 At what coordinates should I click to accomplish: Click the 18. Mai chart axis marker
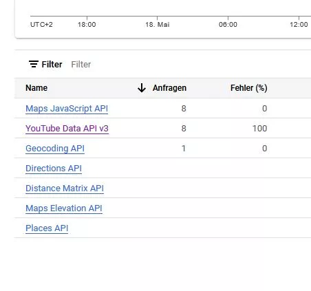(x=158, y=24)
